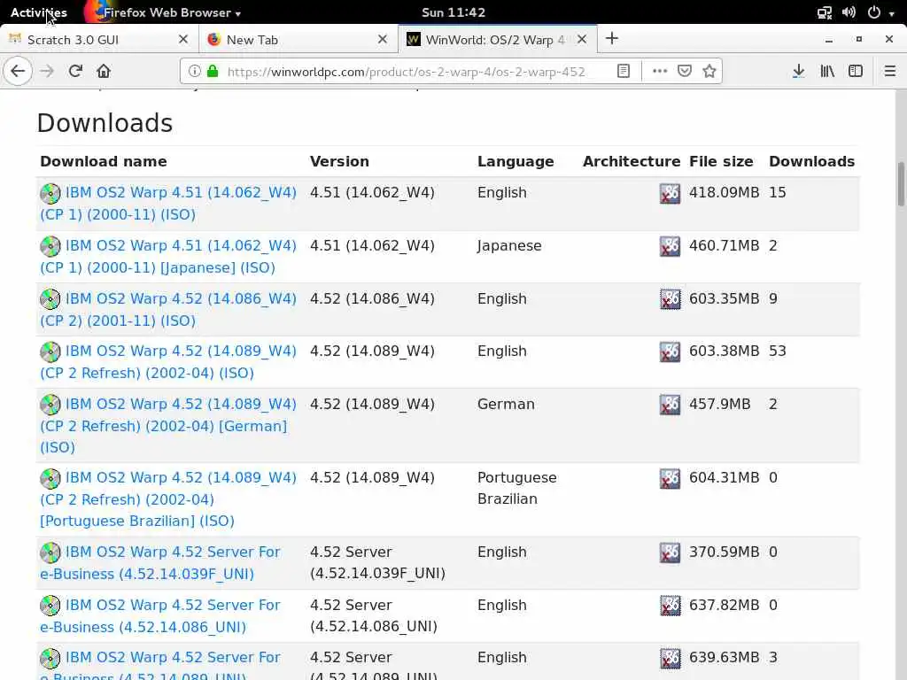Viewport: 907px width, 680px height.
Task: Open system menu dropdown arrow in top bar
Action: pyautogui.click(x=892, y=12)
